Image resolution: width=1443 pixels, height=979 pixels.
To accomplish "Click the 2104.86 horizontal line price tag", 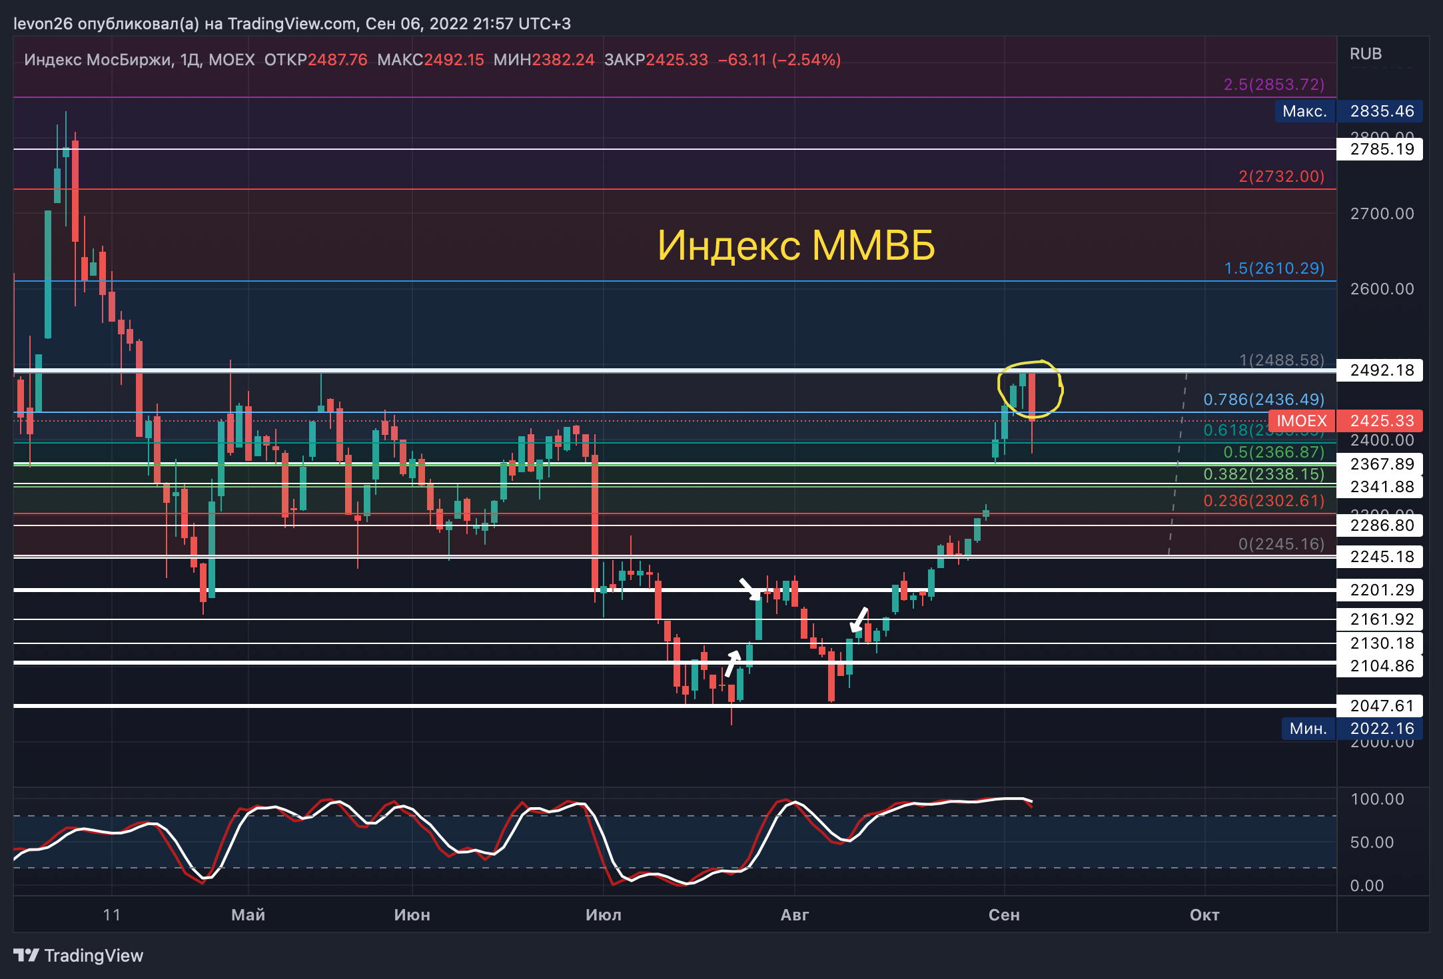I will point(1380,666).
